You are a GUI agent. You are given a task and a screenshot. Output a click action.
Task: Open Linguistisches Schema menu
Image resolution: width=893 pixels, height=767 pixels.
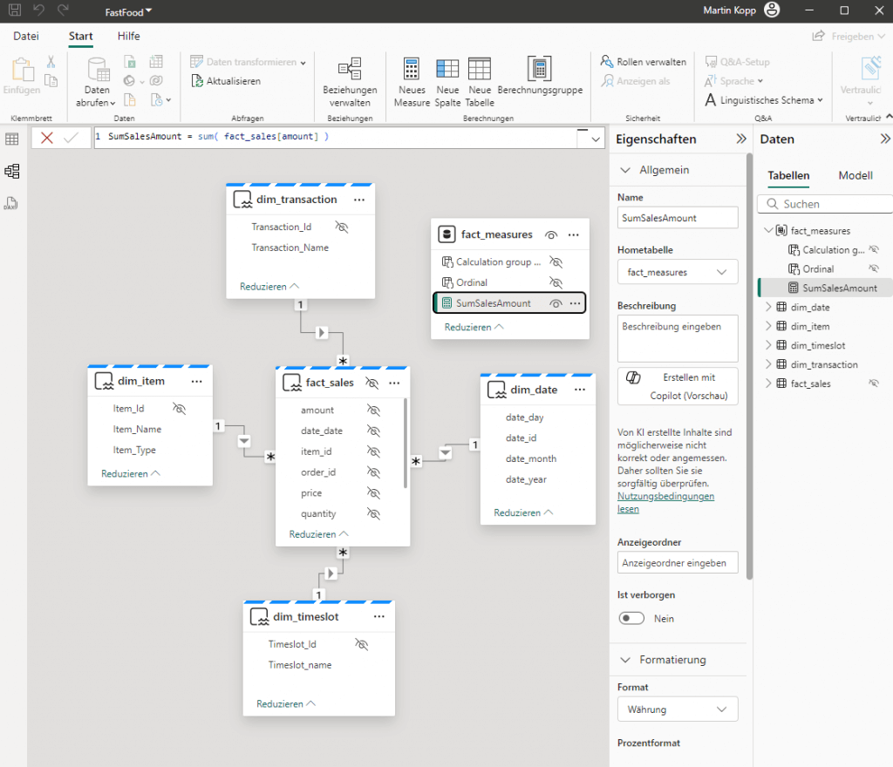pyautogui.click(x=764, y=100)
